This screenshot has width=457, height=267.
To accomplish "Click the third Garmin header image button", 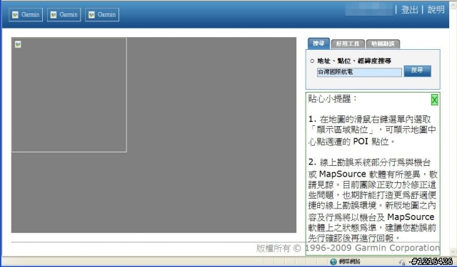I will [x=102, y=14].
